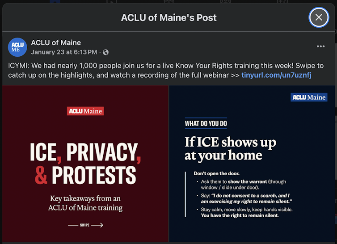Click the public audience globe icon
This screenshot has height=244, width=337.
[x=105, y=52]
